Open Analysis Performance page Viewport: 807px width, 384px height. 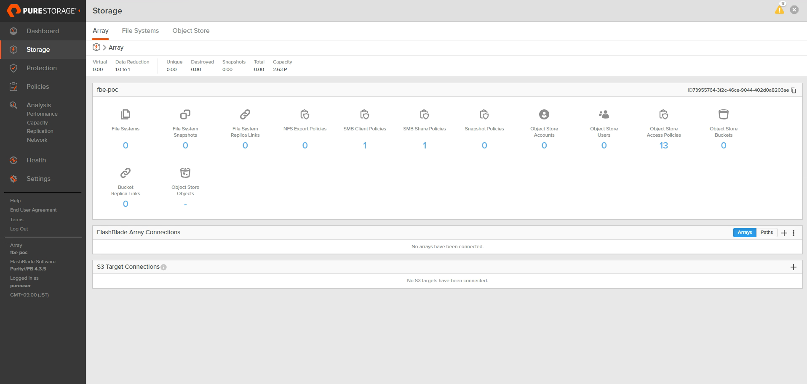point(42,114)
